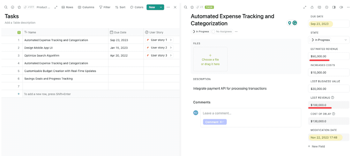The width and height of the screenshot is (351, 156).
Task: Open the Filter menu in the table toolbar
Action: 105,7
